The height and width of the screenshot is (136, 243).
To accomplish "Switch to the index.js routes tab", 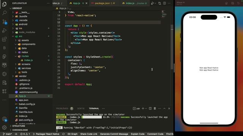I will [134, 3].
